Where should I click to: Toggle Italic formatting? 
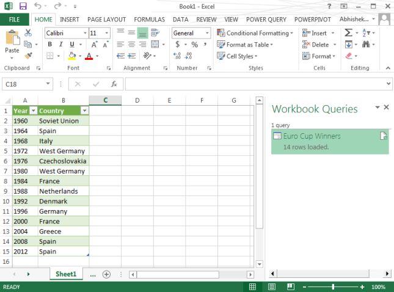click(61, 45)
